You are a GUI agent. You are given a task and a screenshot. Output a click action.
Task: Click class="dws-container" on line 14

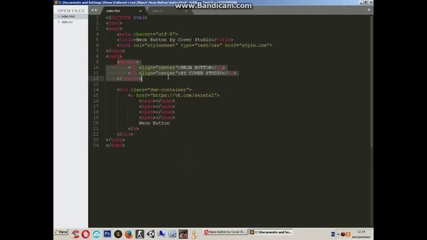(x=159, y=90)
